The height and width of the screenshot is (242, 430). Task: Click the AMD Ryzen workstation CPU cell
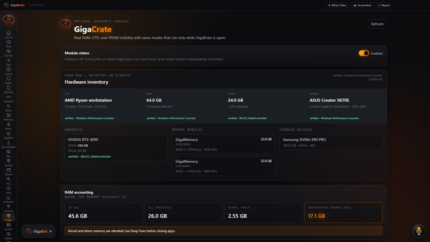[x=101, y=106]
